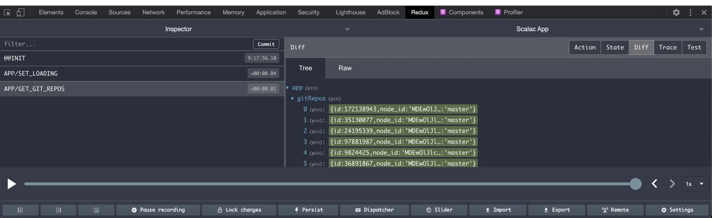This screenshot has width=712, height=218.
Task: Toggle Persist state button
Action: [x=309, y=210]
